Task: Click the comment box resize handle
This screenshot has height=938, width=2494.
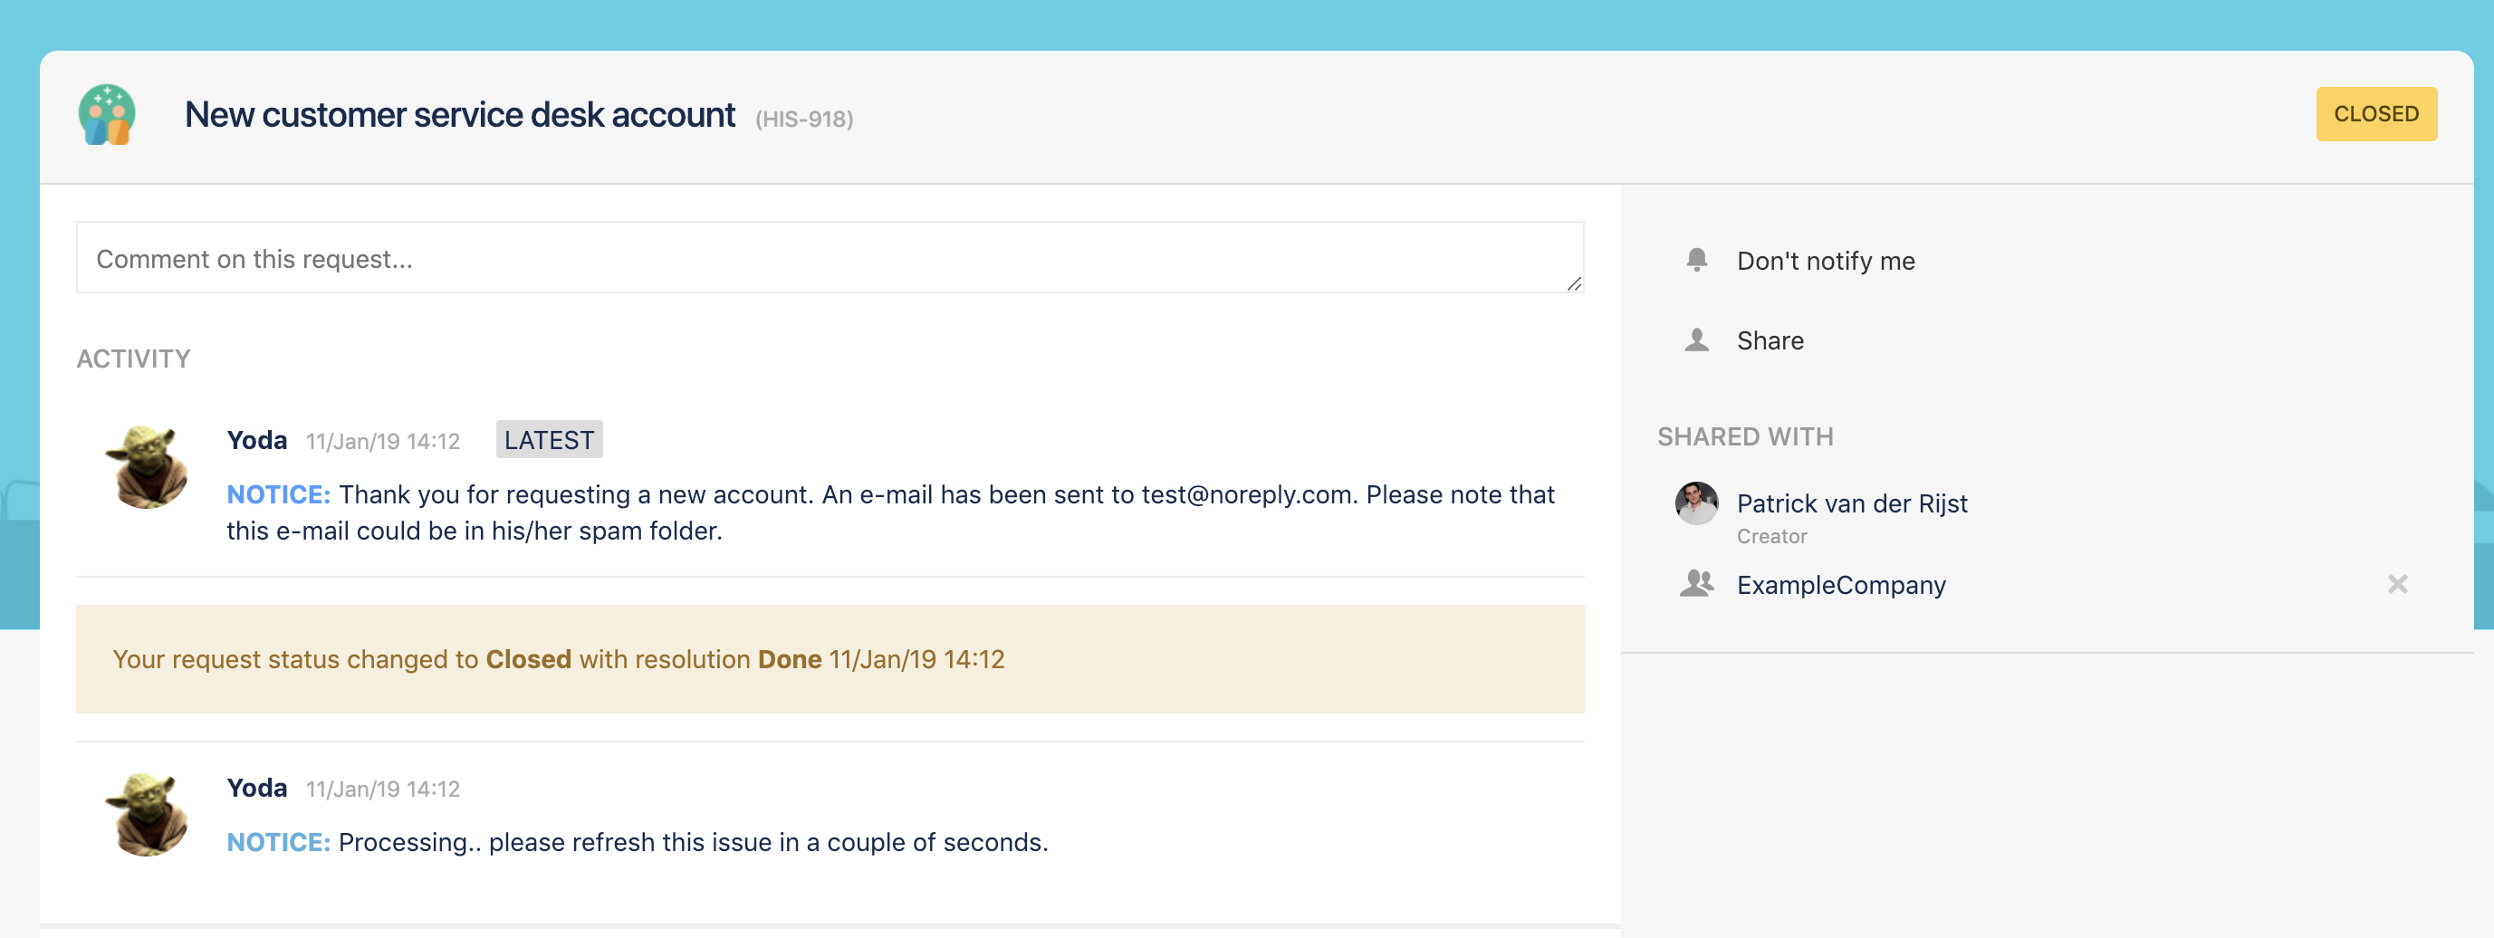Action: [x=1574, y=282]
